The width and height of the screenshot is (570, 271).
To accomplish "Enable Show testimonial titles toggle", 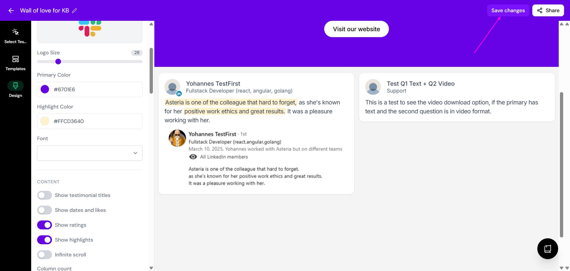I will (45, 195).
